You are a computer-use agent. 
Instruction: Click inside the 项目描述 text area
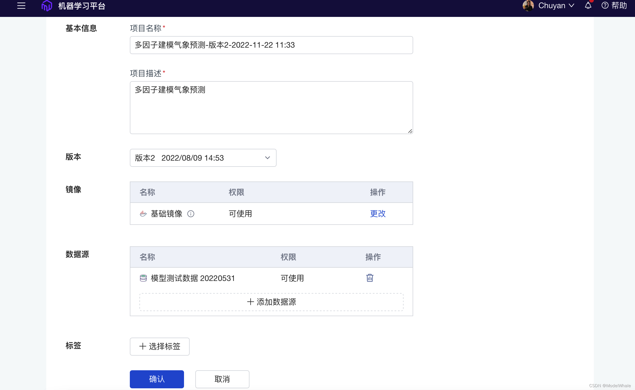point(271,108)
